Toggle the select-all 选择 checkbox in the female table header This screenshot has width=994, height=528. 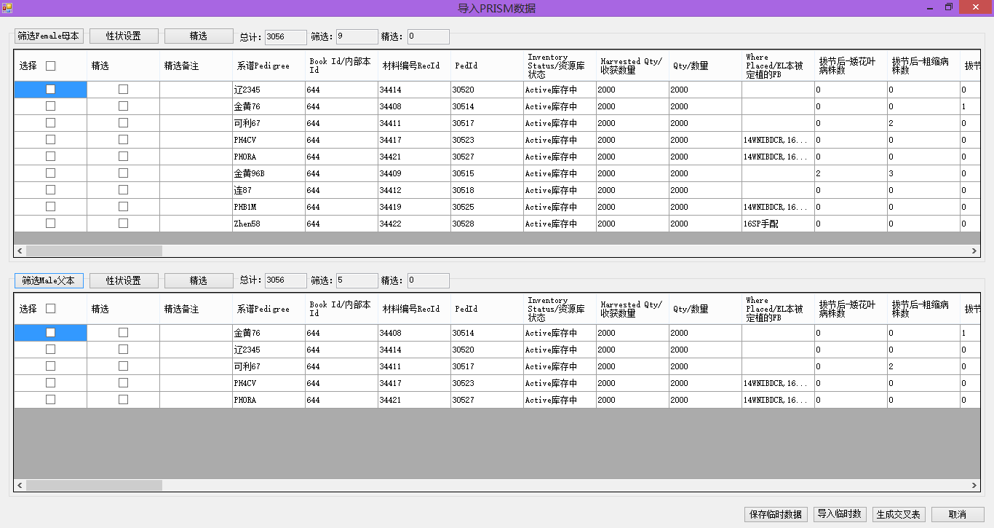[50, 66]
